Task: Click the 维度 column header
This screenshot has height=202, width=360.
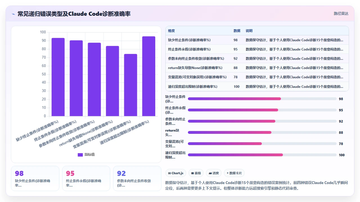Action: coord(171,31)
